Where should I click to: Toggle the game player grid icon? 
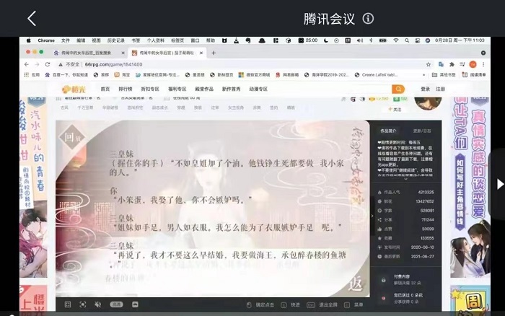pyautogui.click(x=68, y=304)
